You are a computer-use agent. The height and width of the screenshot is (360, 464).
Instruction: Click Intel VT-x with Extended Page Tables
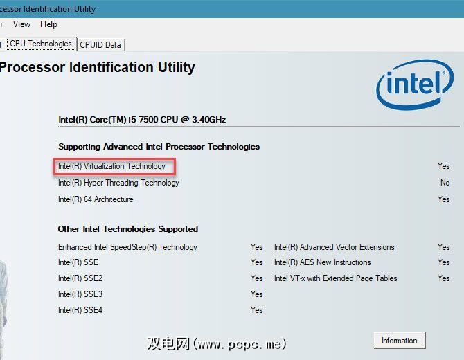coord(336,278)
